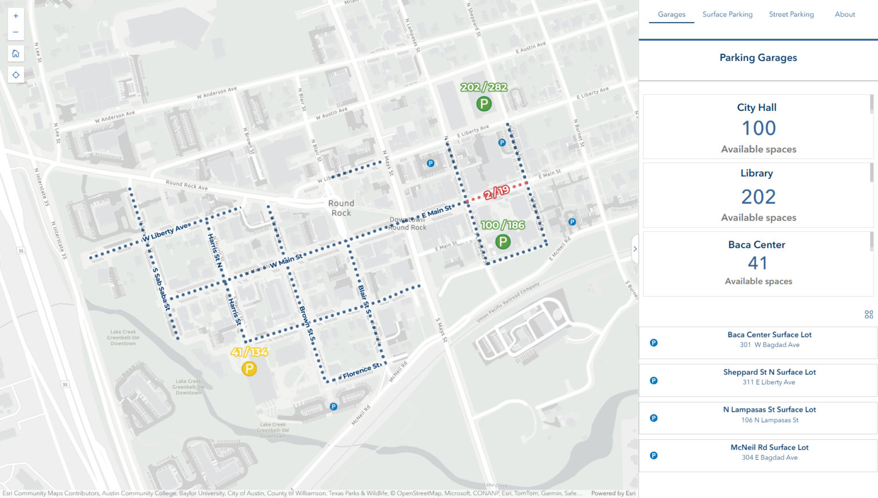Click the blue P icon for McNeil Rd Surface Lot
878x498 pixels.
pos(653,455)
